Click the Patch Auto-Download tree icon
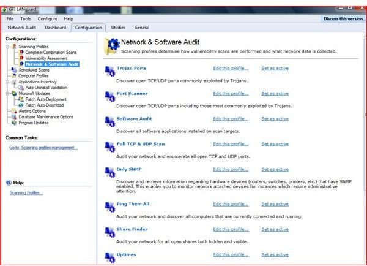 click(x=21, y=105)
